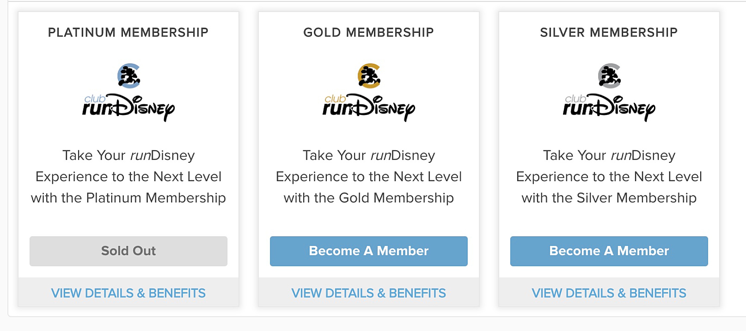Open View Details & Benefits for Silver
Image resolution: width=746 pixels, height=331 pixels.
click(x=609, y=293)
